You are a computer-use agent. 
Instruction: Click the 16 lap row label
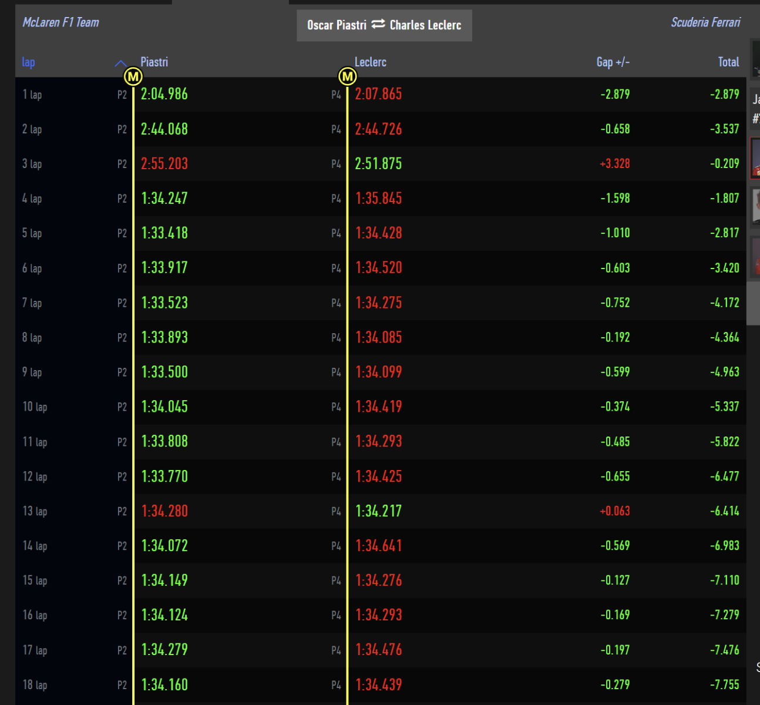(35, 615)
